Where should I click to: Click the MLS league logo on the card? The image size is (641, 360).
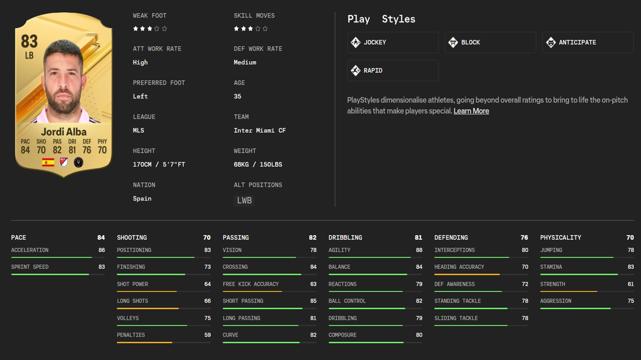coord(63,162)
